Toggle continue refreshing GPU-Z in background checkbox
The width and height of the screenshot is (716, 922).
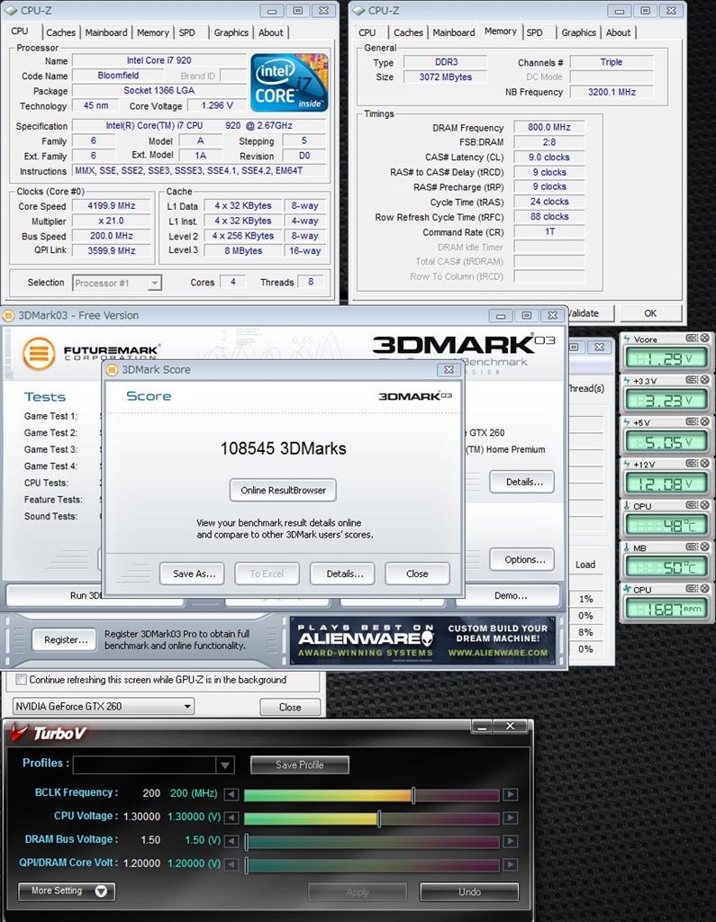point(22,680)
